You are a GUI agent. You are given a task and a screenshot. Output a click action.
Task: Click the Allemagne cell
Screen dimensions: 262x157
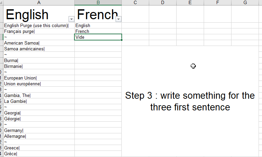[39, 136]
